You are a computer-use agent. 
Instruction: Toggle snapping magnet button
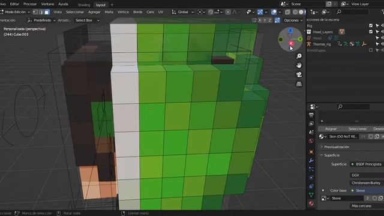pos(211,12)
